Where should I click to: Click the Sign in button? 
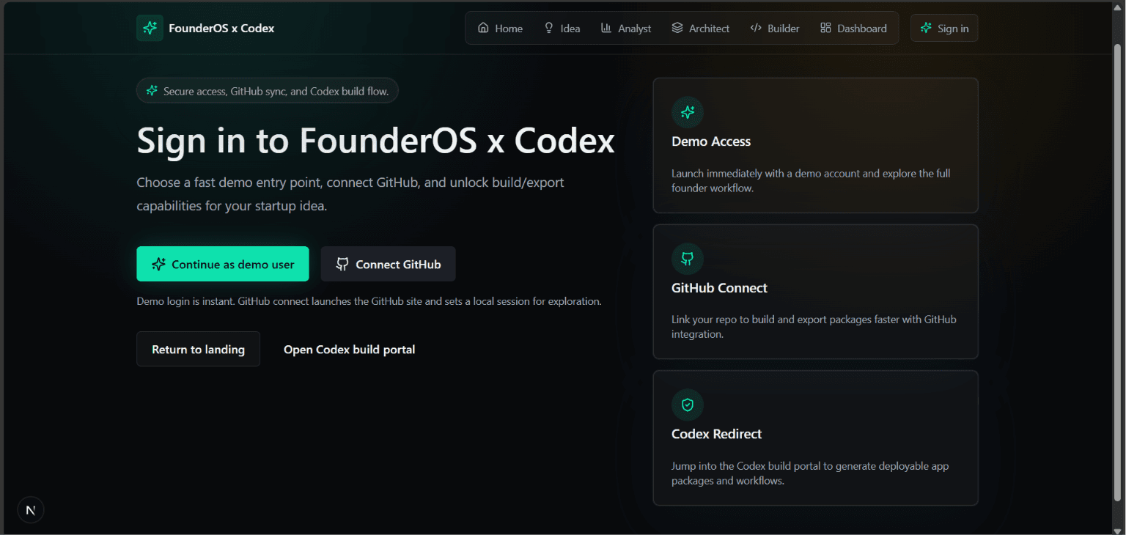pos(944,28)
